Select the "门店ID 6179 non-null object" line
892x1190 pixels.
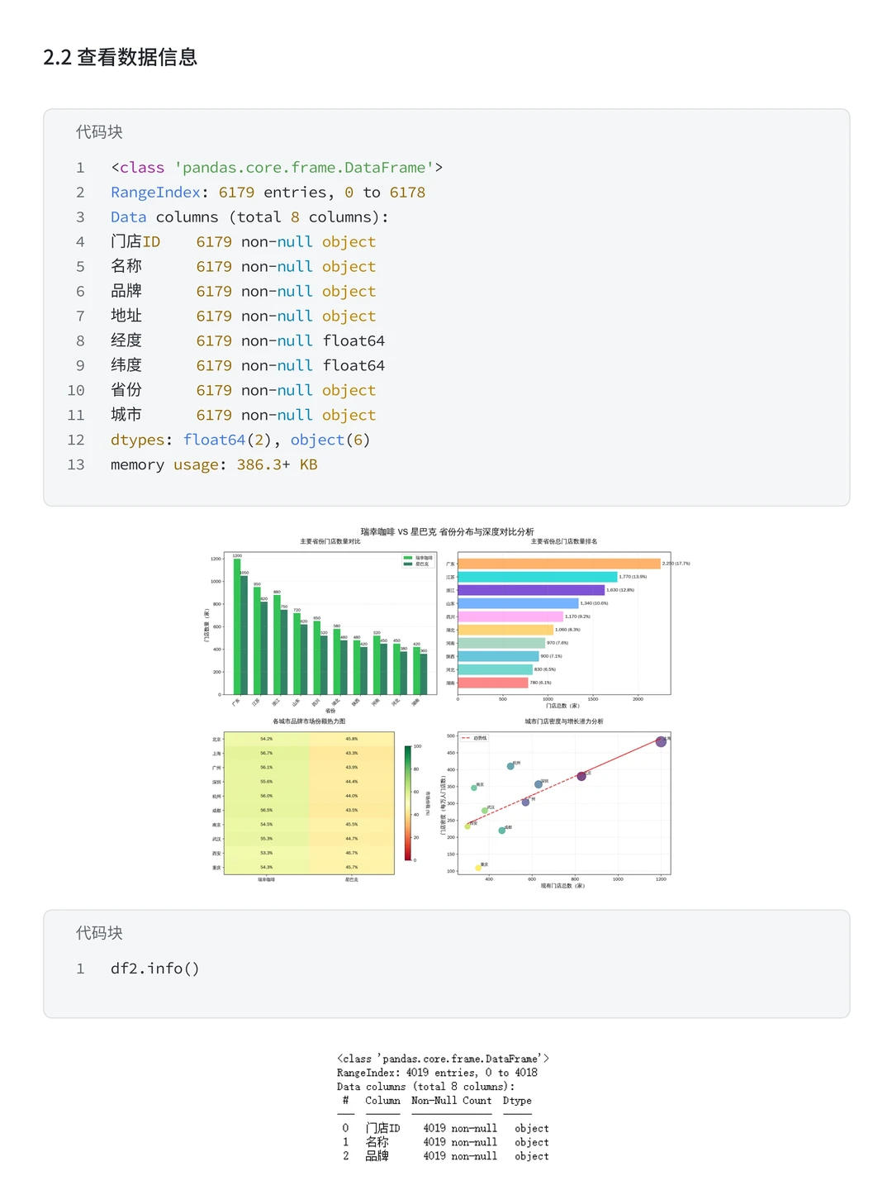click(x=244, y=242)
